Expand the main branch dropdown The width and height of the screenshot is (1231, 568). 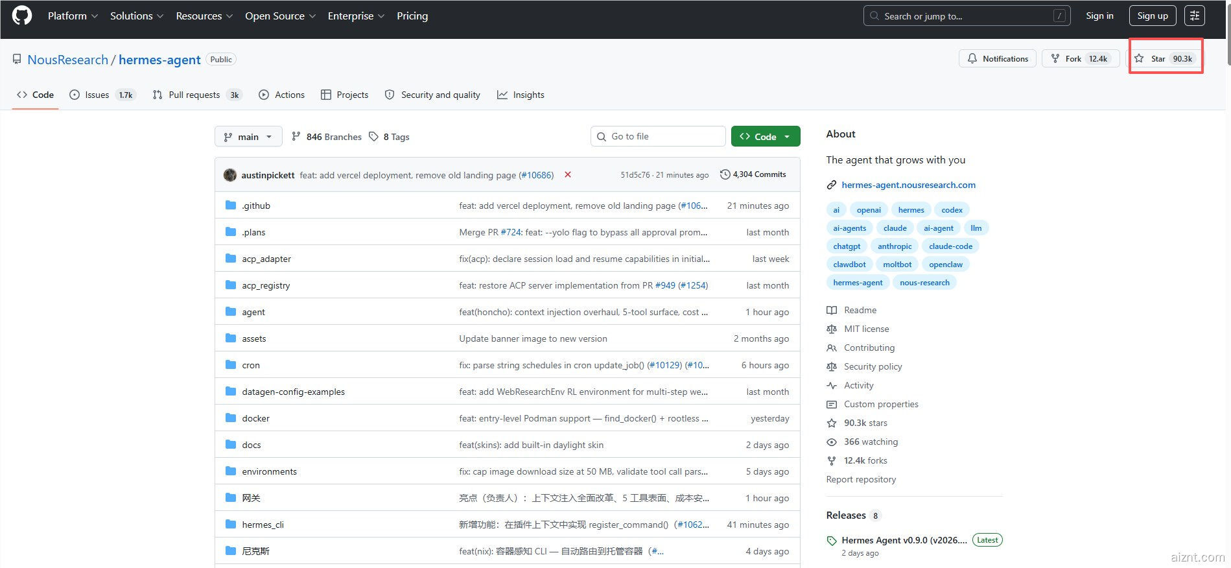point(248,137)
